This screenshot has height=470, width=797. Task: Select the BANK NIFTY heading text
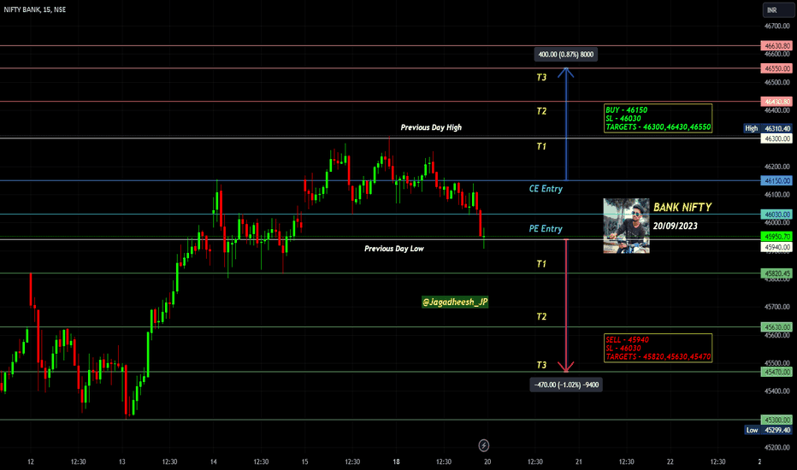[682, 208]
